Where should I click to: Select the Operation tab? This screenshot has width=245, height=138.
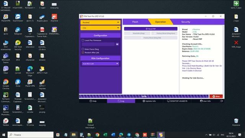click(160, 22)
